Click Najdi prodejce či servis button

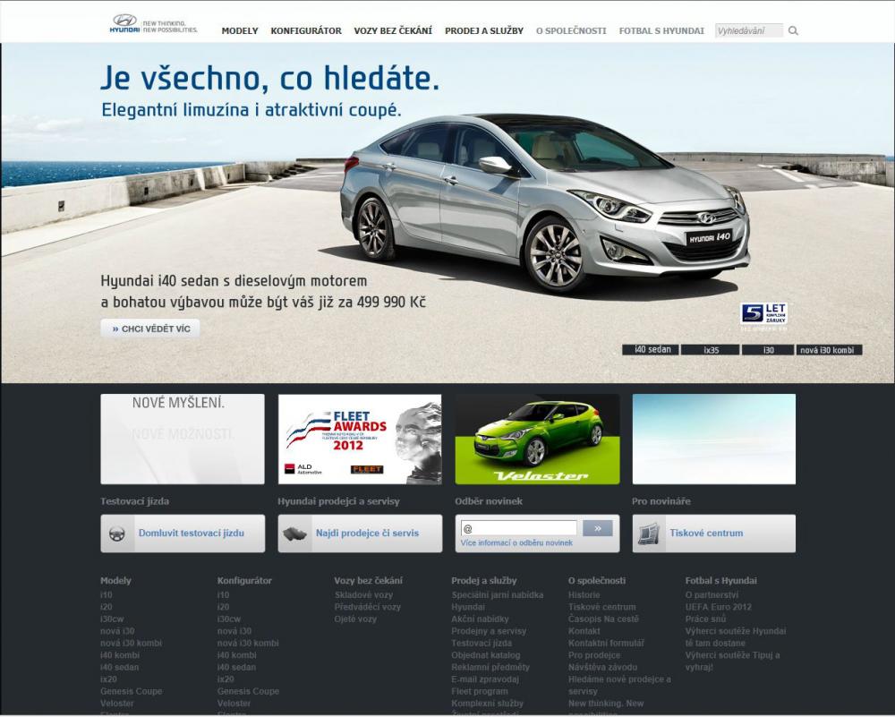pos(360,533)
